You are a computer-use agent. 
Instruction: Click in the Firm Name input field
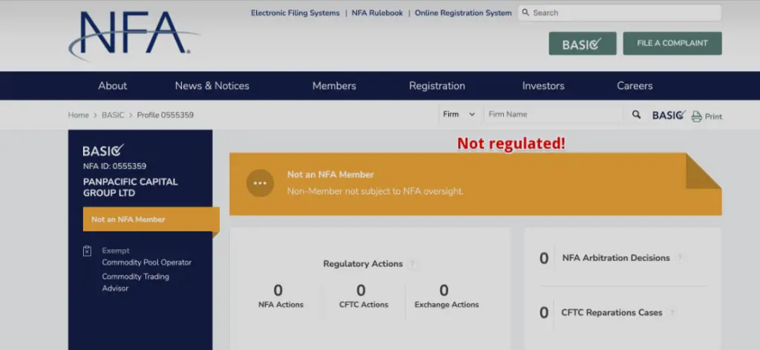tap(553, 114)
